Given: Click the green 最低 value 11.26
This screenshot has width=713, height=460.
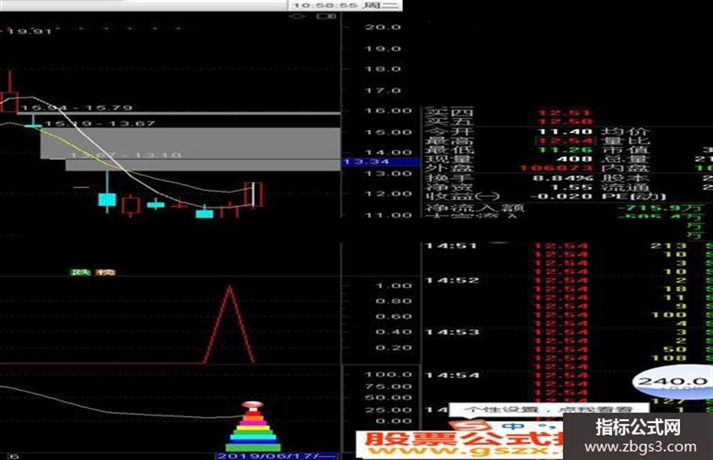Looking at the screenshot, I should 565,150.
